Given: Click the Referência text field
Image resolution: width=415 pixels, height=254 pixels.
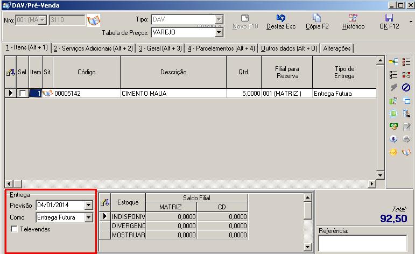Looking at the screenshot, I should pyautogui.click(x=362, y=243).
